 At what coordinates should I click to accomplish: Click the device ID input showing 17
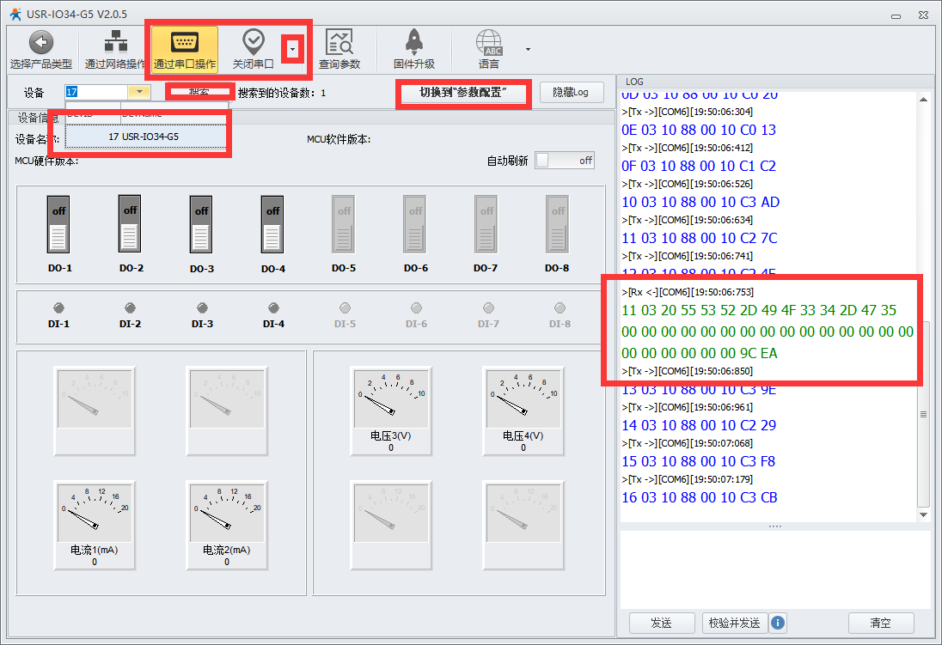96,92
